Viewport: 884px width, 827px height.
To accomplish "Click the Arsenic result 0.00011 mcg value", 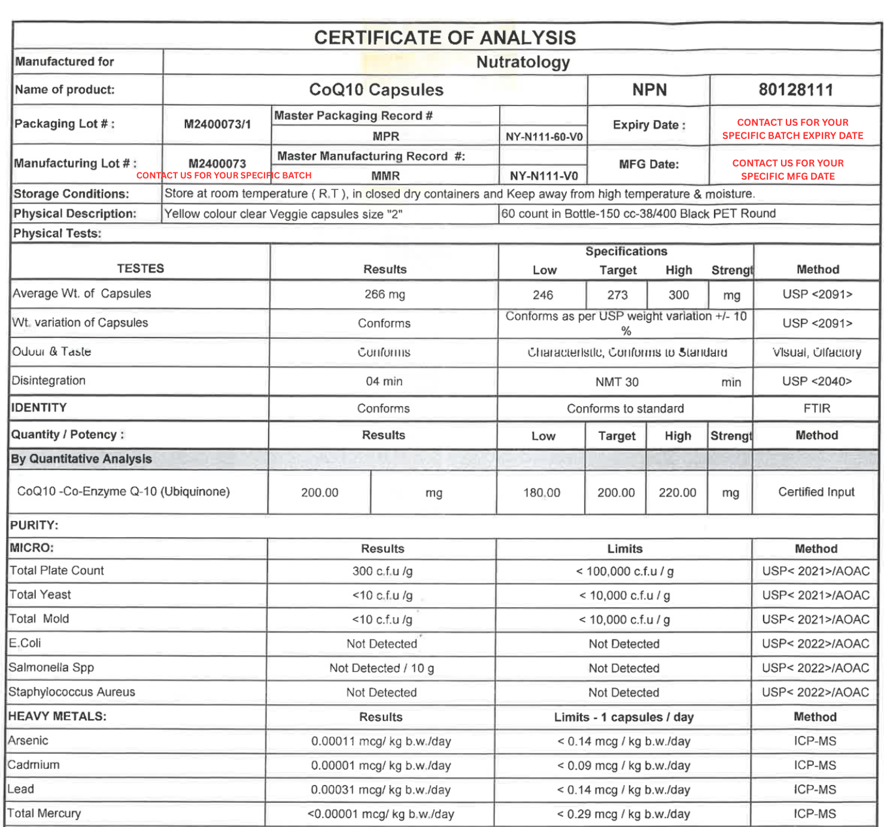I will click(381, 741).
